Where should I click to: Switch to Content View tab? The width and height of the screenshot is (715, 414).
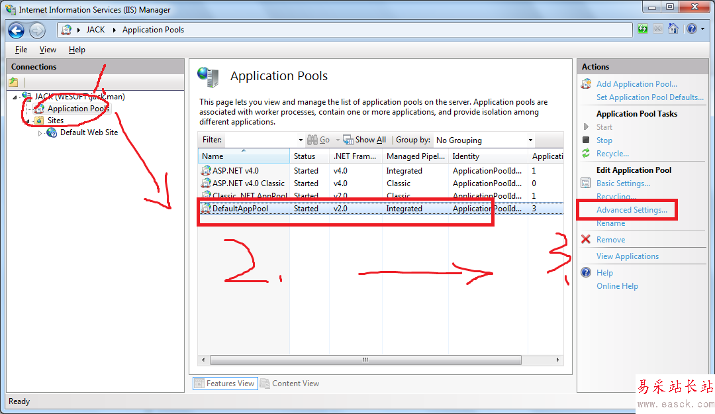tap(290, 384)
